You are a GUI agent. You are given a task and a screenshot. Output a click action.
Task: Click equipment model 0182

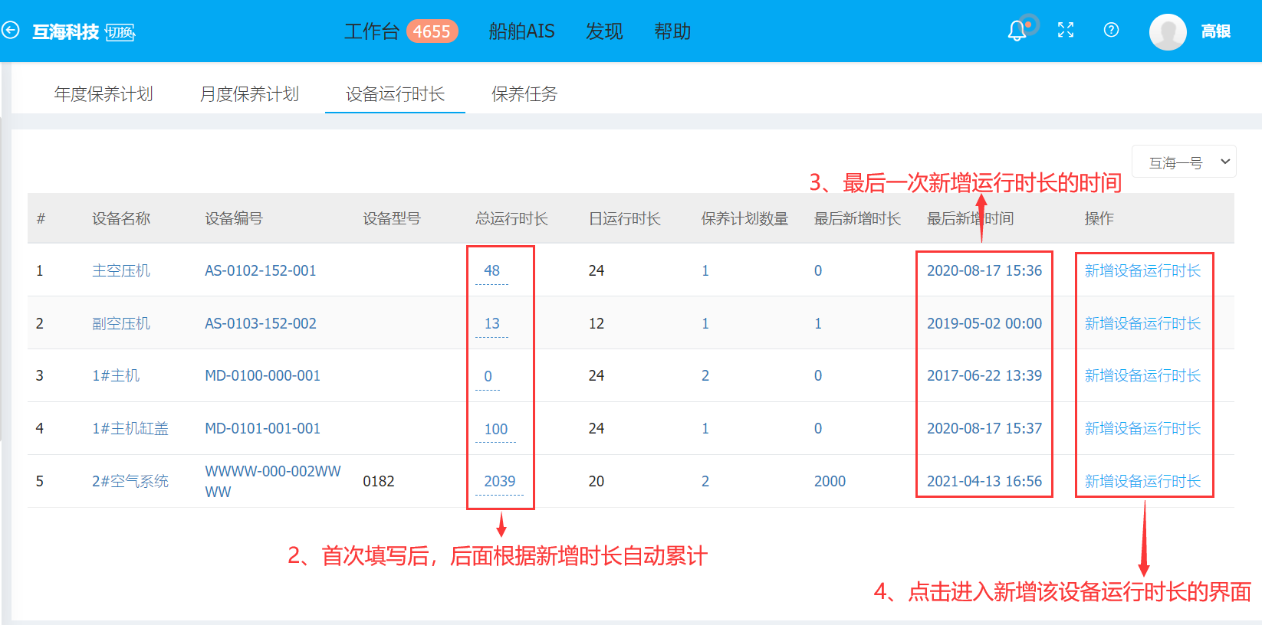[x=379, y=481]
